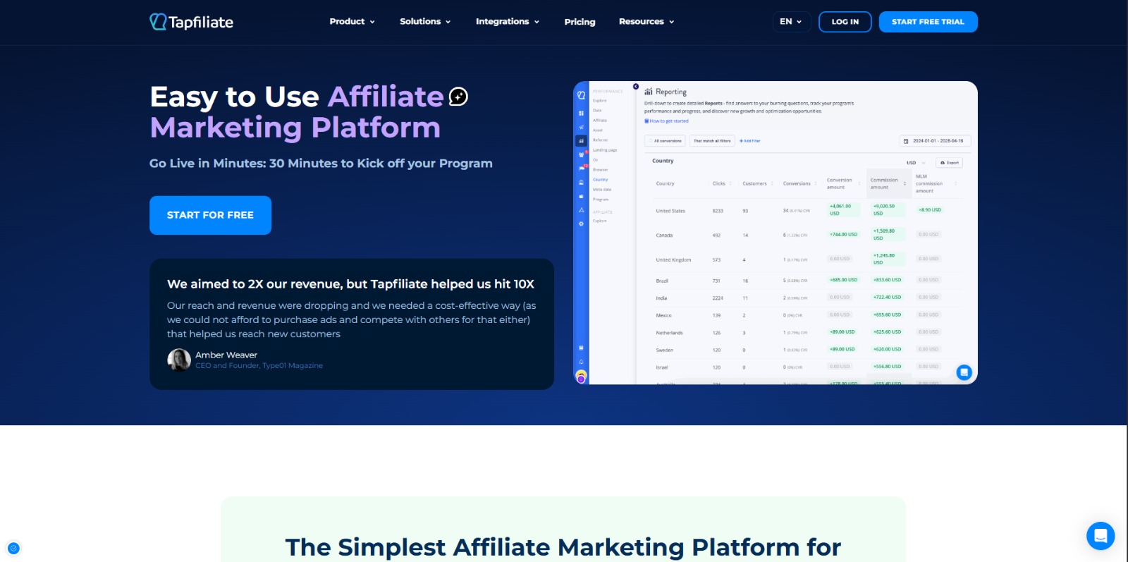Image resolution: width=1128 pixels, height=562 pixels.
Task: Click the paper plane icon in the preview sidebar
Action: [x=581, y=127]
